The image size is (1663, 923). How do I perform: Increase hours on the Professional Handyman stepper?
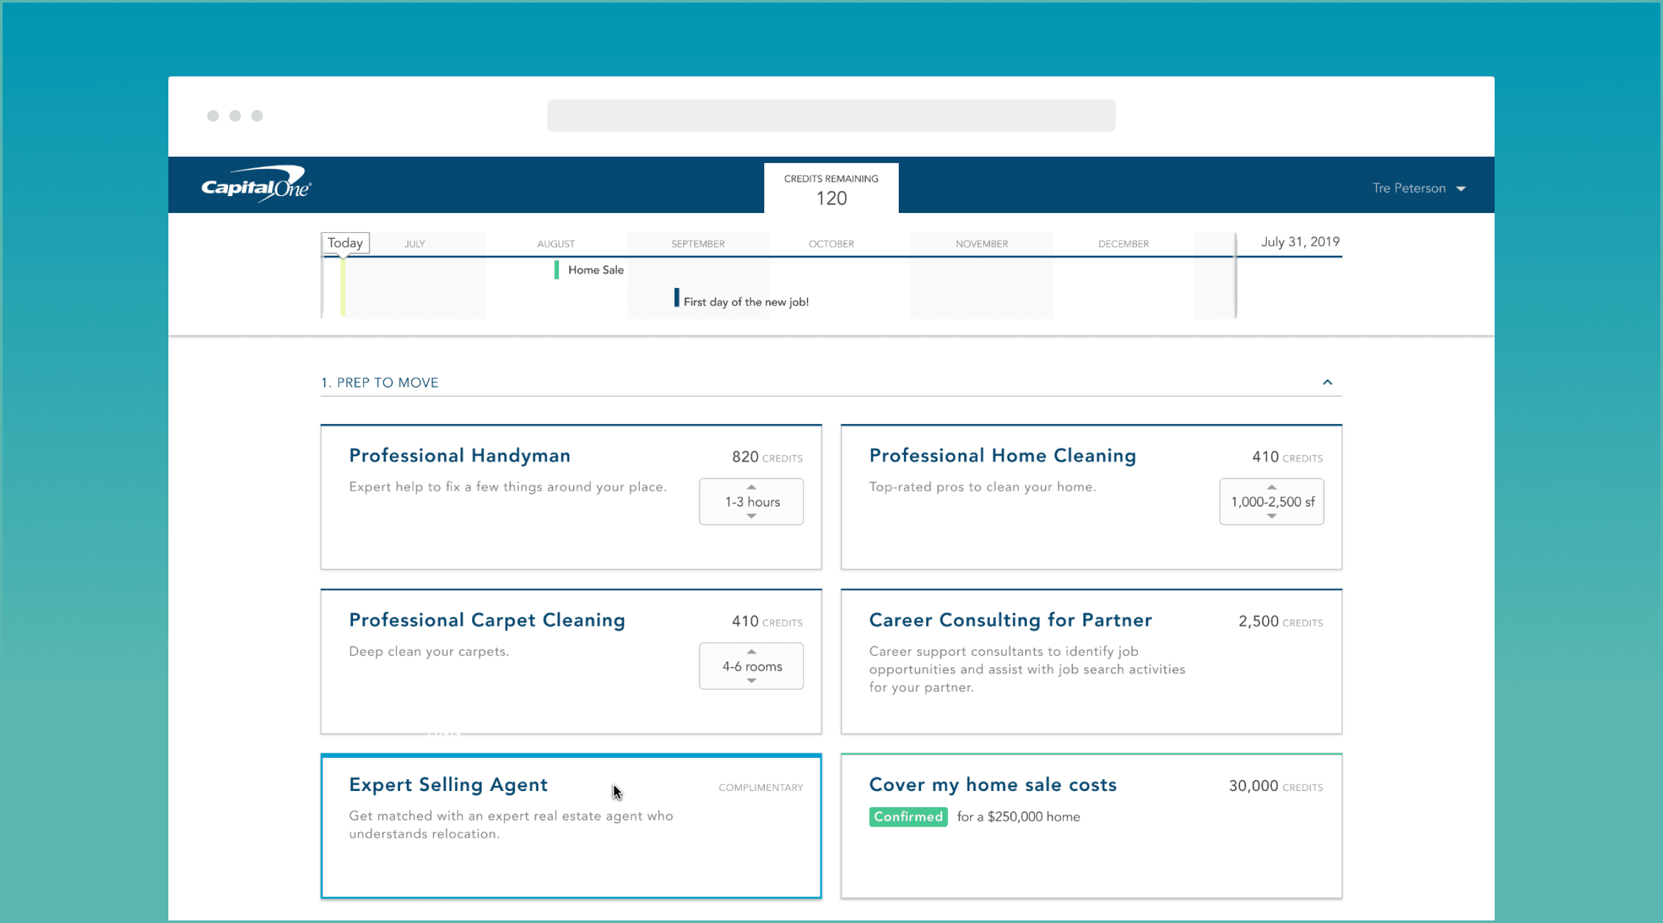(751, 486)
